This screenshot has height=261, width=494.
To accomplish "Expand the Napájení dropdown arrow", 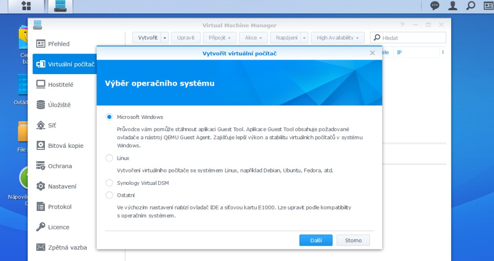I will pyautogui.click(x=304, y=38).
